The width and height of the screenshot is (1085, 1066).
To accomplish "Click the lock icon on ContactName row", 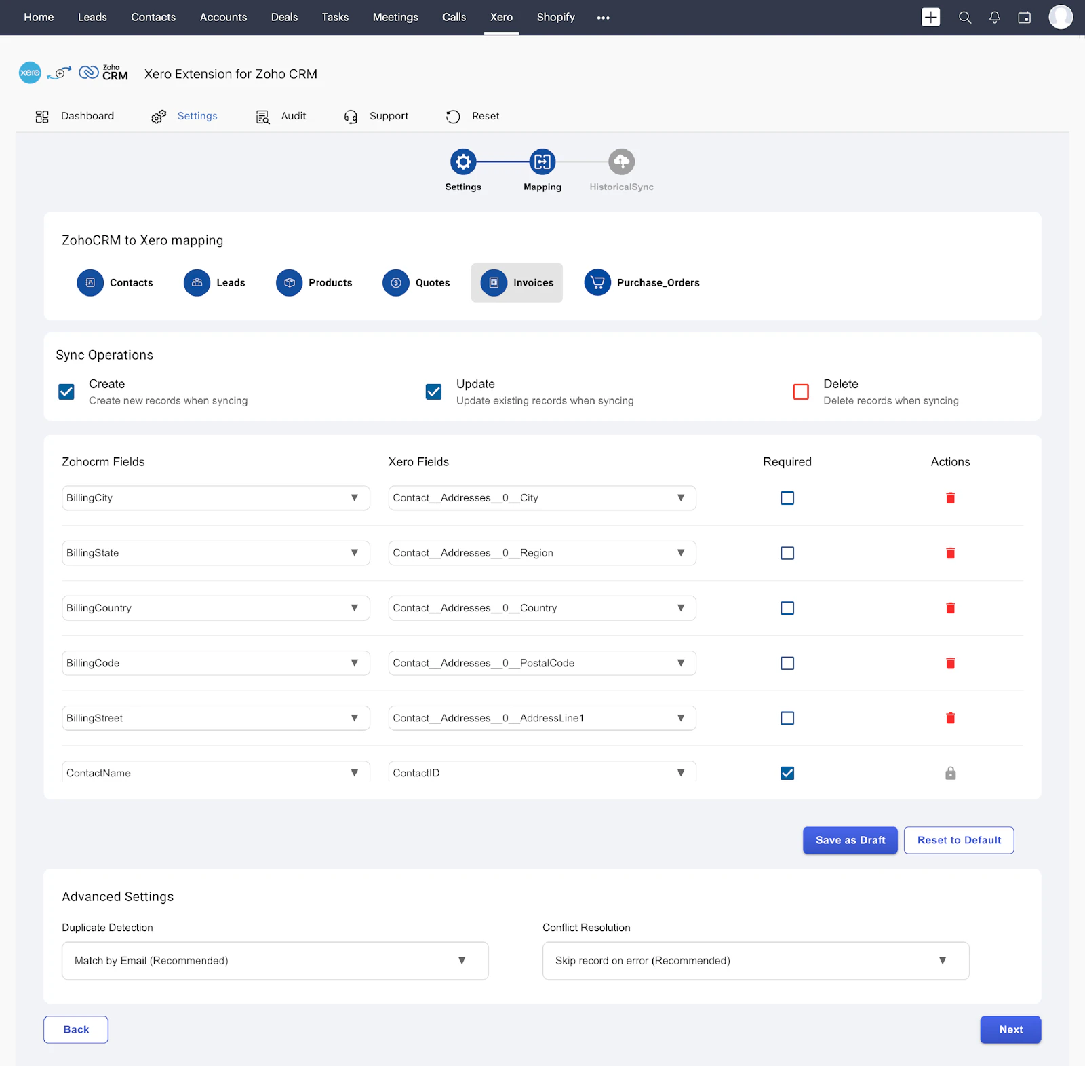I will 950,773.
